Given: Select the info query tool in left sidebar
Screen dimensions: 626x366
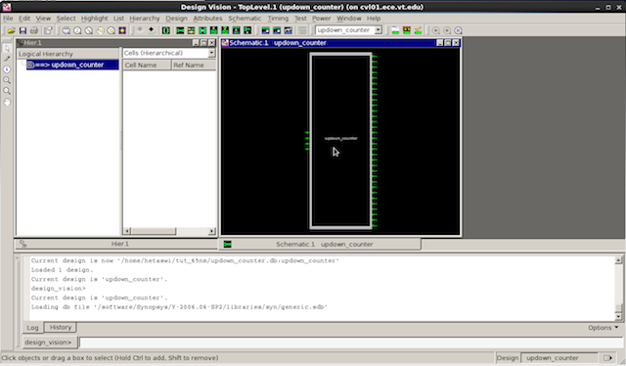Looking at the screenshot, I should click(7, 69).
